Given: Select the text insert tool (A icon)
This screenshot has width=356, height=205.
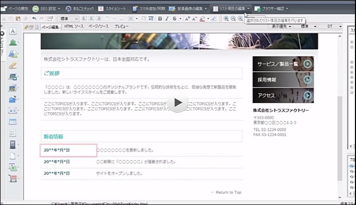Looking at the screenshot, I should [13, 31].
